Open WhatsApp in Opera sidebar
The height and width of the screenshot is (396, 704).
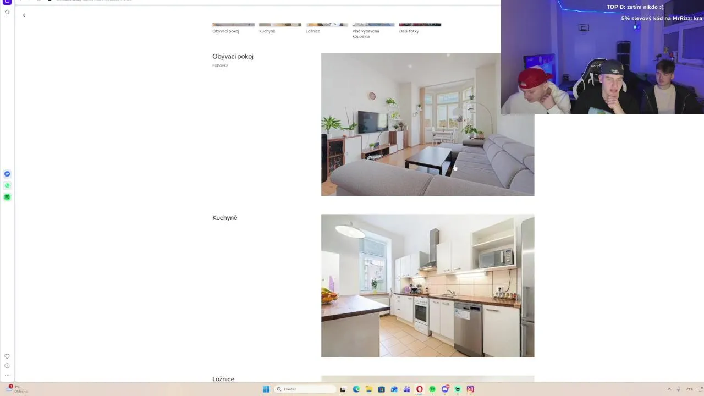pyautogui.click(x=7, y=185)
